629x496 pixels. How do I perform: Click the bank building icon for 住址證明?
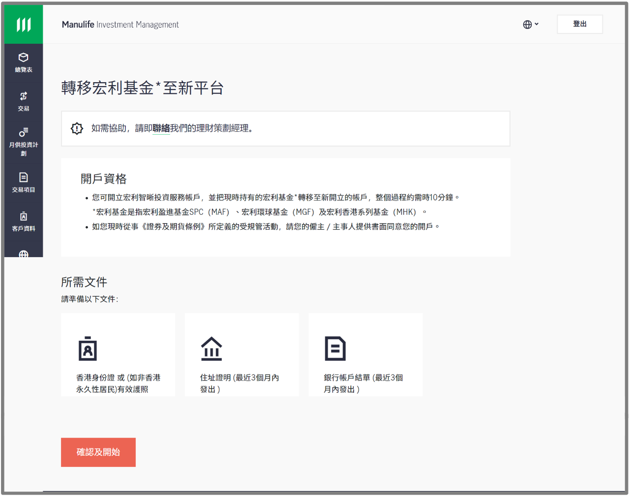pos(212,349)
